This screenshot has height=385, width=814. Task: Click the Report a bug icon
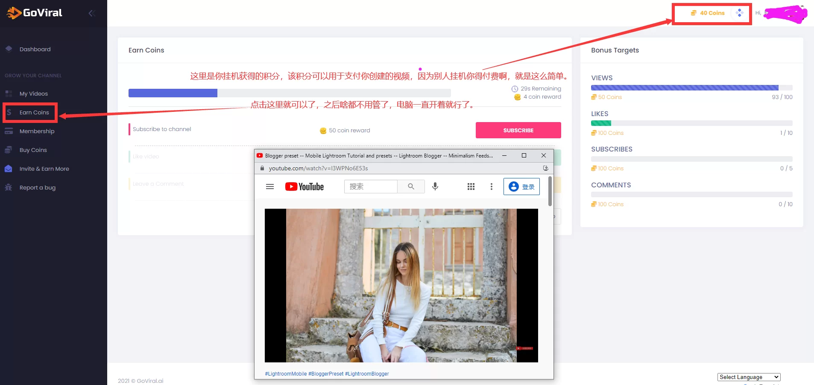pos(9,187)
